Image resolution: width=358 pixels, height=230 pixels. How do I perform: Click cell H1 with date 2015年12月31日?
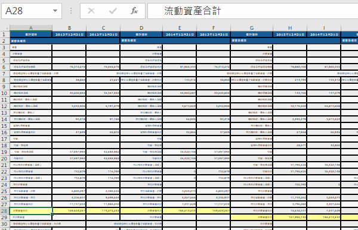(x=290, y=34)
